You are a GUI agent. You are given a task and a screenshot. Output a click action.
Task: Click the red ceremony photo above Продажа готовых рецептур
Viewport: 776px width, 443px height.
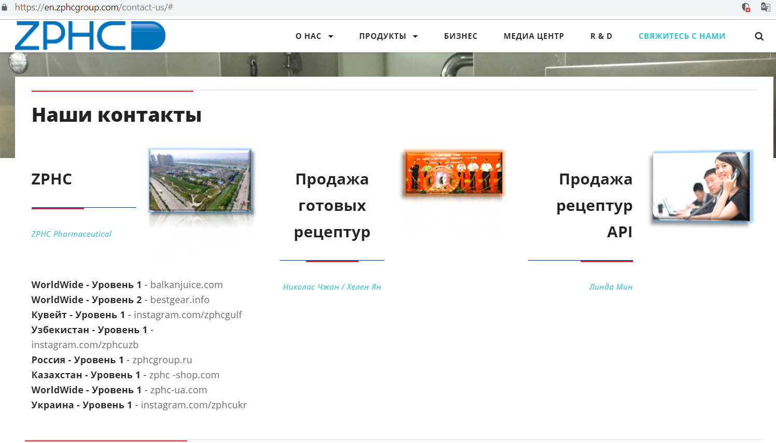click(453, 173)
